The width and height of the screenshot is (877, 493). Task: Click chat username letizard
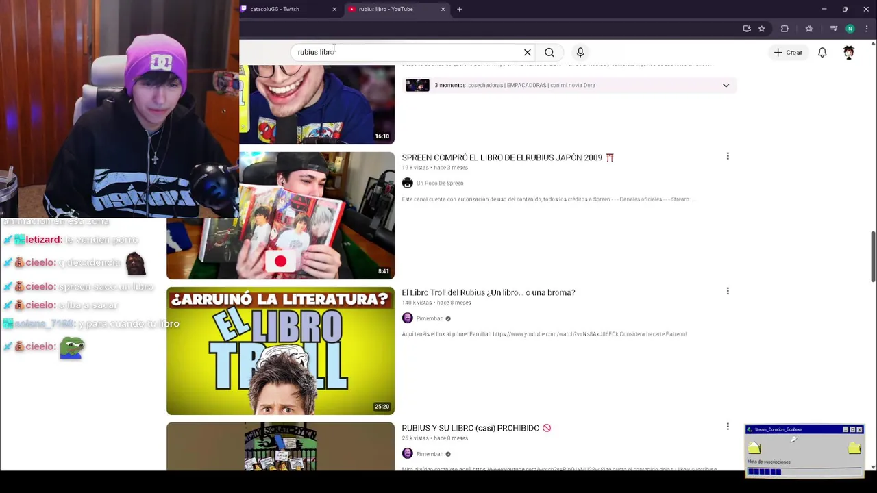44,240
